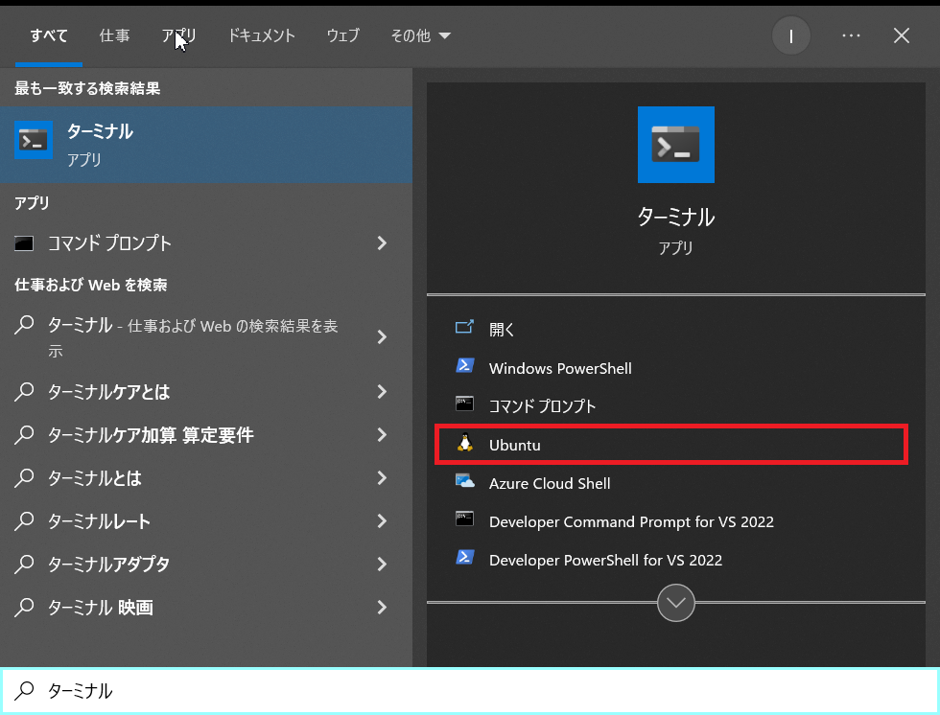940x715 pixels.
Task: Click the three-dot more options icon
Action: tap(851, 35)
